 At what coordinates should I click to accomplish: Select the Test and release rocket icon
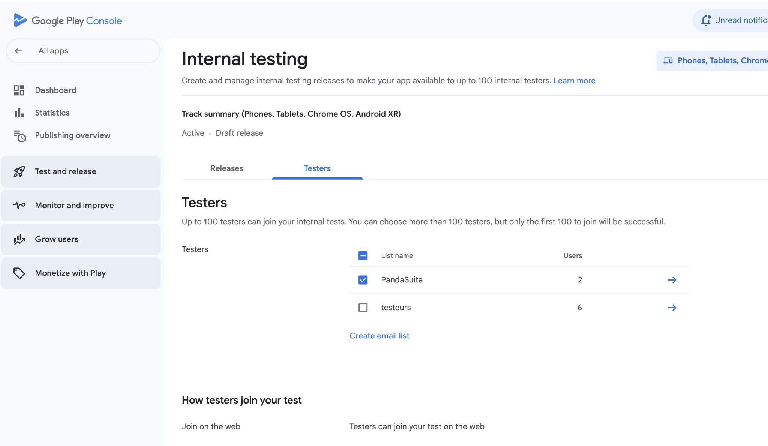(x=19, y=171)
